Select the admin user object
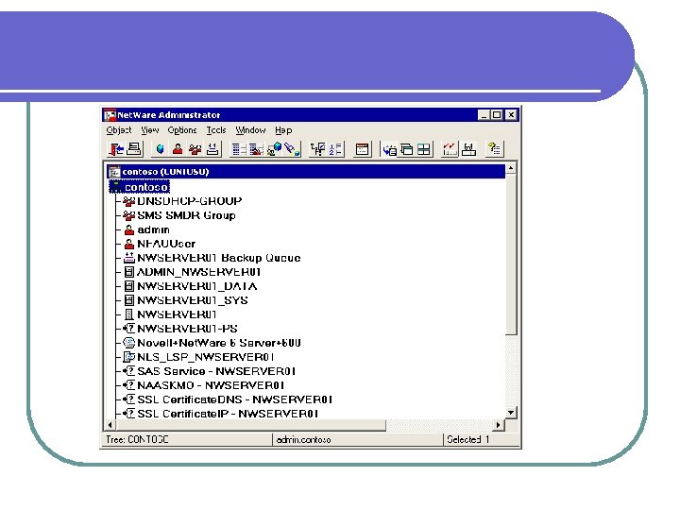 coord(153,229)
